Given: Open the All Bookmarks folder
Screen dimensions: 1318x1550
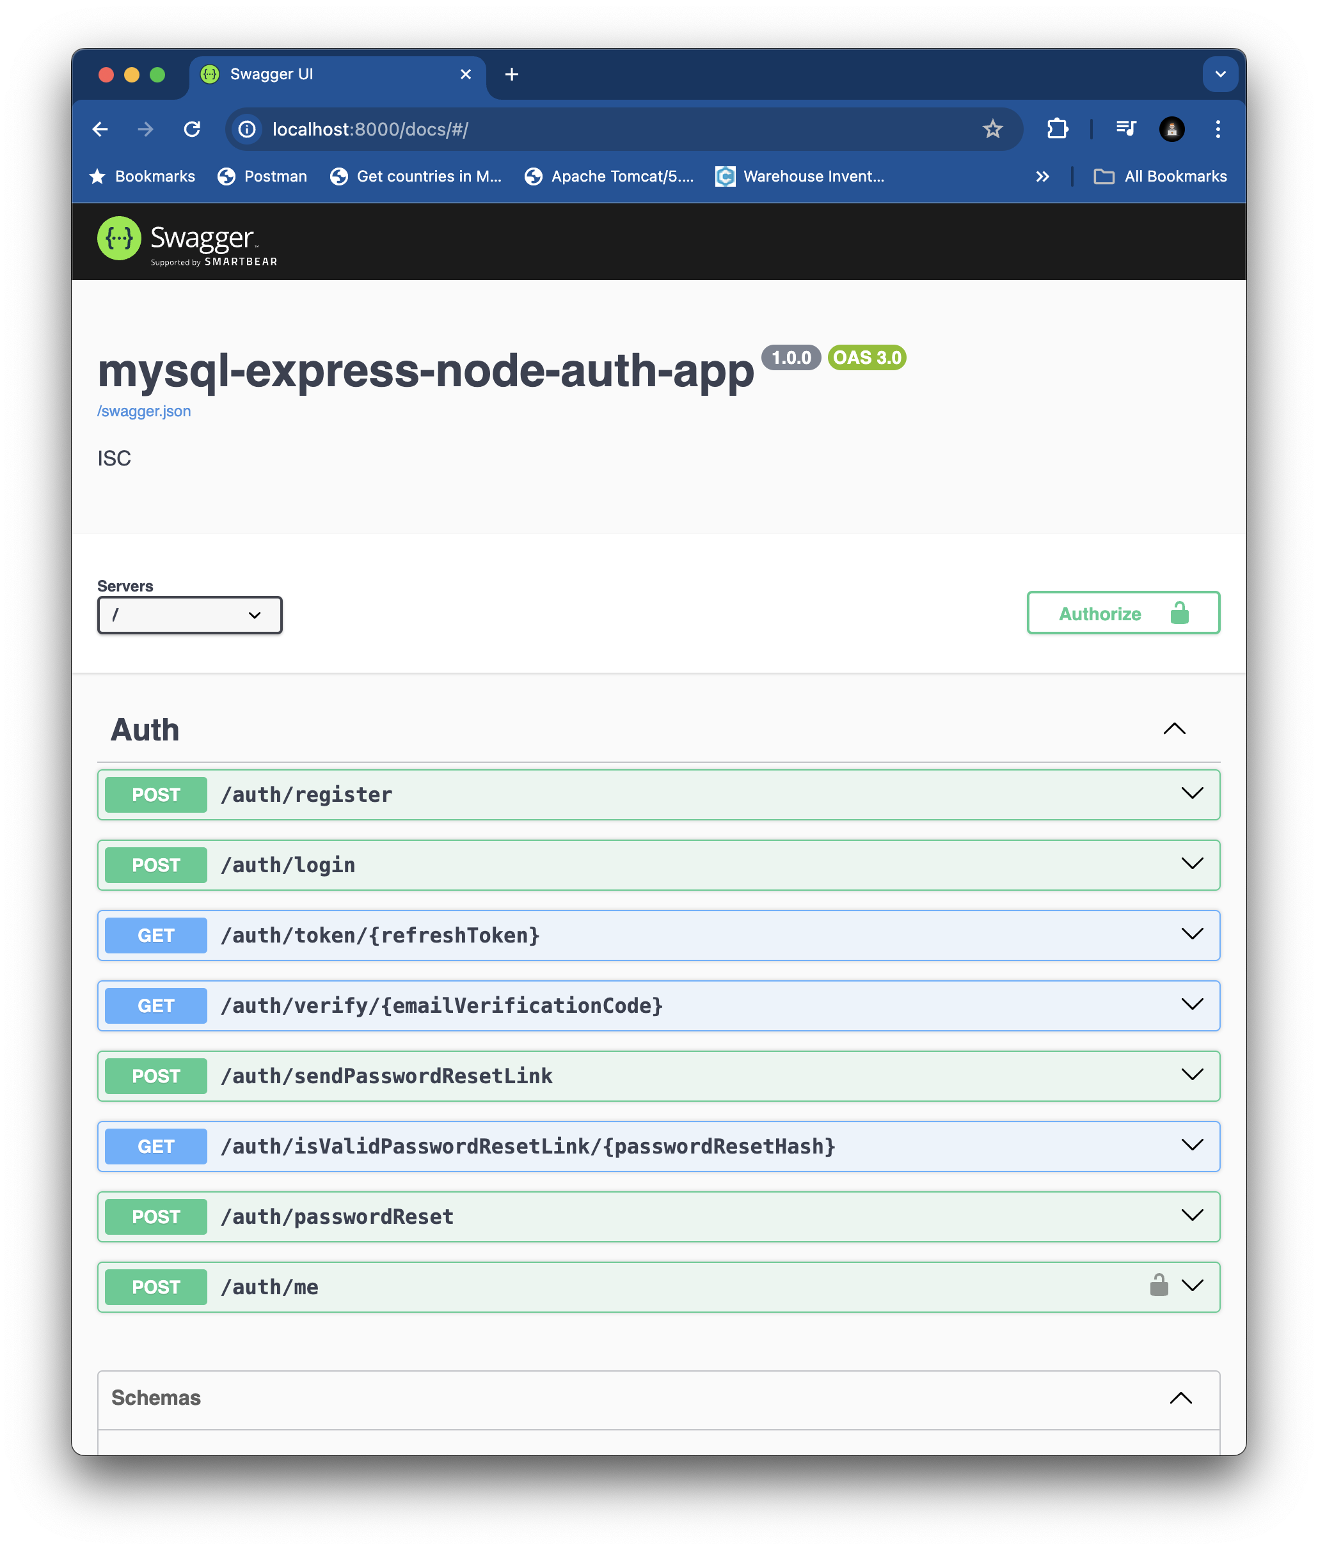Looking at the screenshot, I should 1161,176.
